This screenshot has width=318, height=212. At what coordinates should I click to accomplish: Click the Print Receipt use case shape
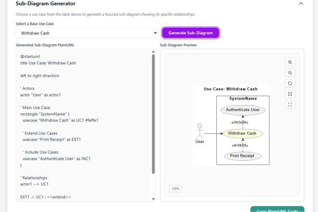click(242, 156)
